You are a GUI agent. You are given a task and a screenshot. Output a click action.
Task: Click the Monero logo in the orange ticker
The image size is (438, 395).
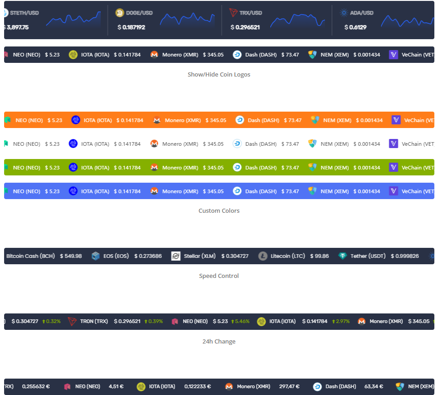[x=157, y=120]
